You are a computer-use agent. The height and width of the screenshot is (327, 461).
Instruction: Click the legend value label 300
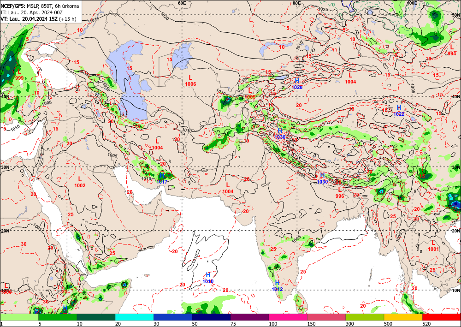click(349, 324)
